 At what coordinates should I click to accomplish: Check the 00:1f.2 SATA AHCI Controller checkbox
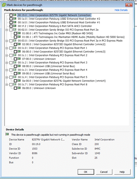point(11,26)
